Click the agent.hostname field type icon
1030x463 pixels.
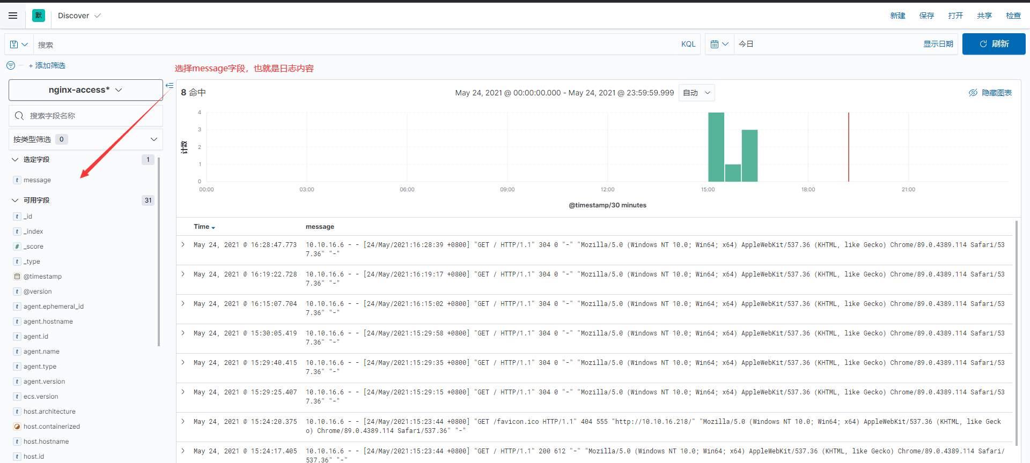click(x=17, y=322)
